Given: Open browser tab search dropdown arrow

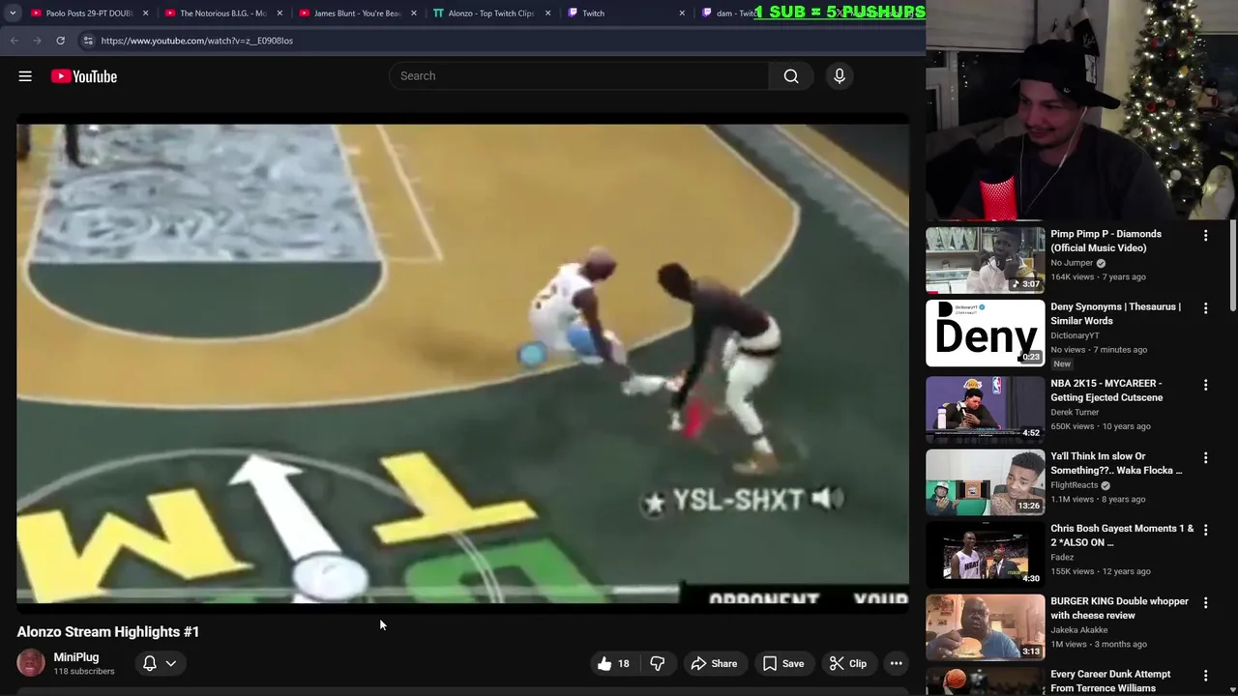Looking at the screenshot, I should [x=14, y=14].
